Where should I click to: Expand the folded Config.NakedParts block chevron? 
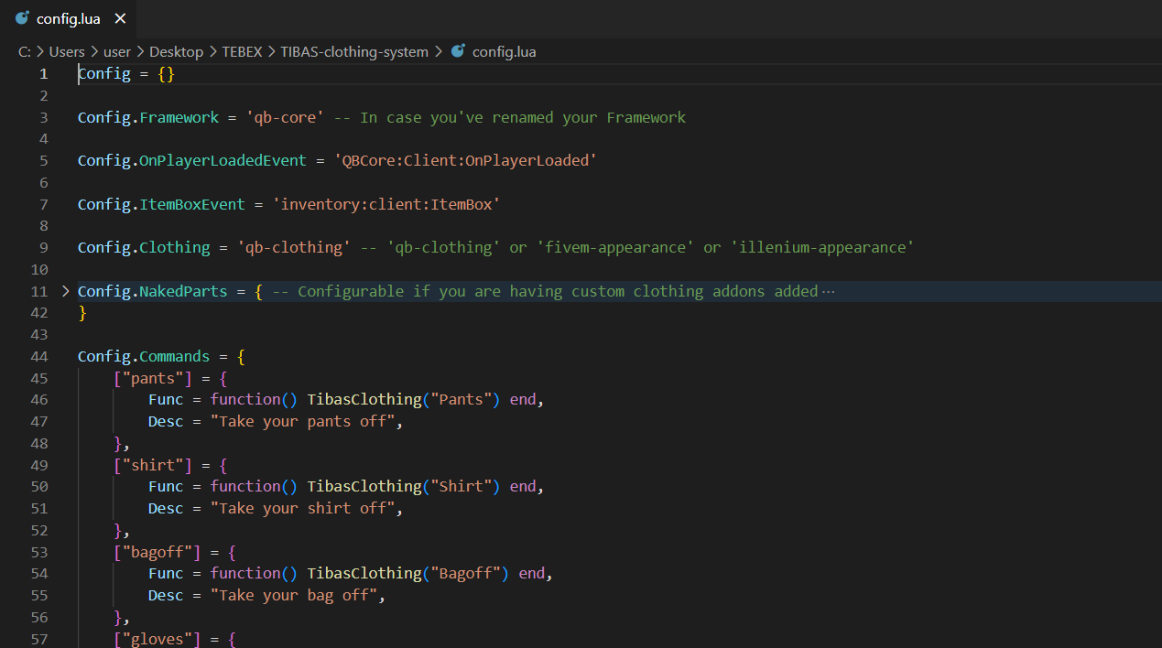(65, 291)
